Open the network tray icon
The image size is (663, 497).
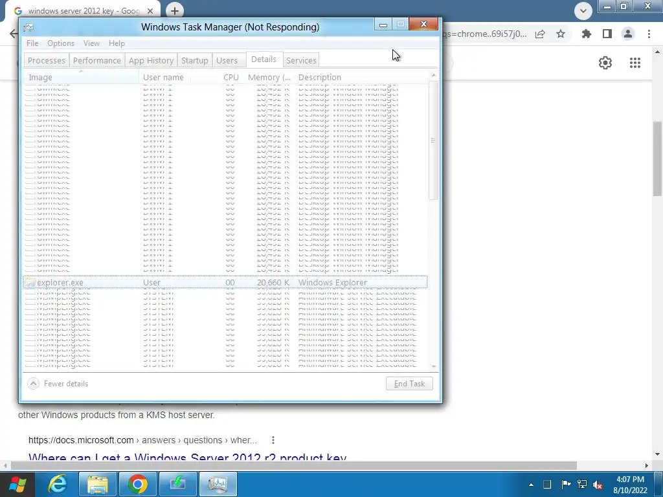point(582,484)
